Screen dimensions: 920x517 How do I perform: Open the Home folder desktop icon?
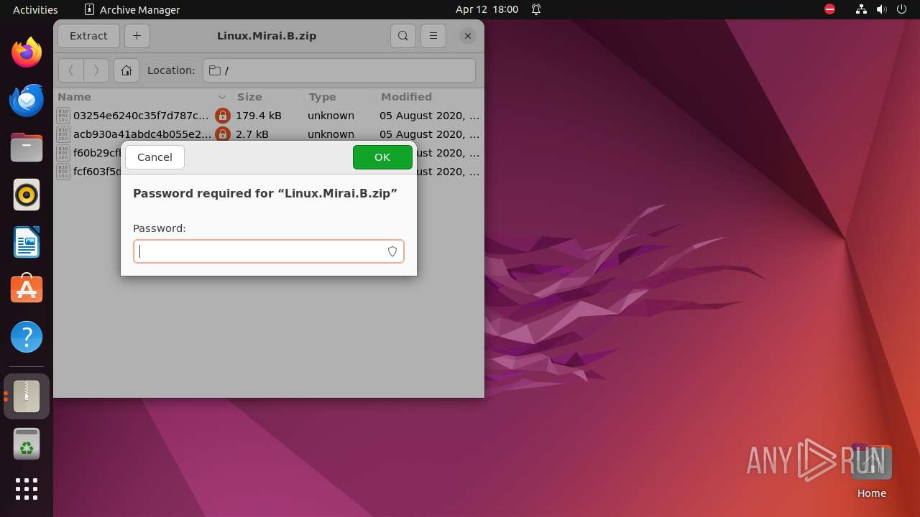(x=871, y=471)
